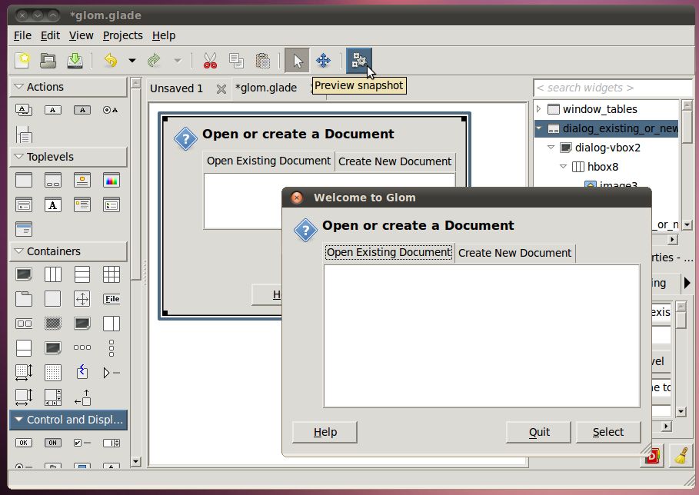Collapse the dialog-vbox2 tree node
Viewport: 699px width, 495px height.
pyautogui.click(x=551, y=147)
